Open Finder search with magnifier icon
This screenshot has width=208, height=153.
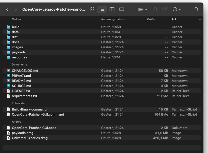click(x=197, y=9)
